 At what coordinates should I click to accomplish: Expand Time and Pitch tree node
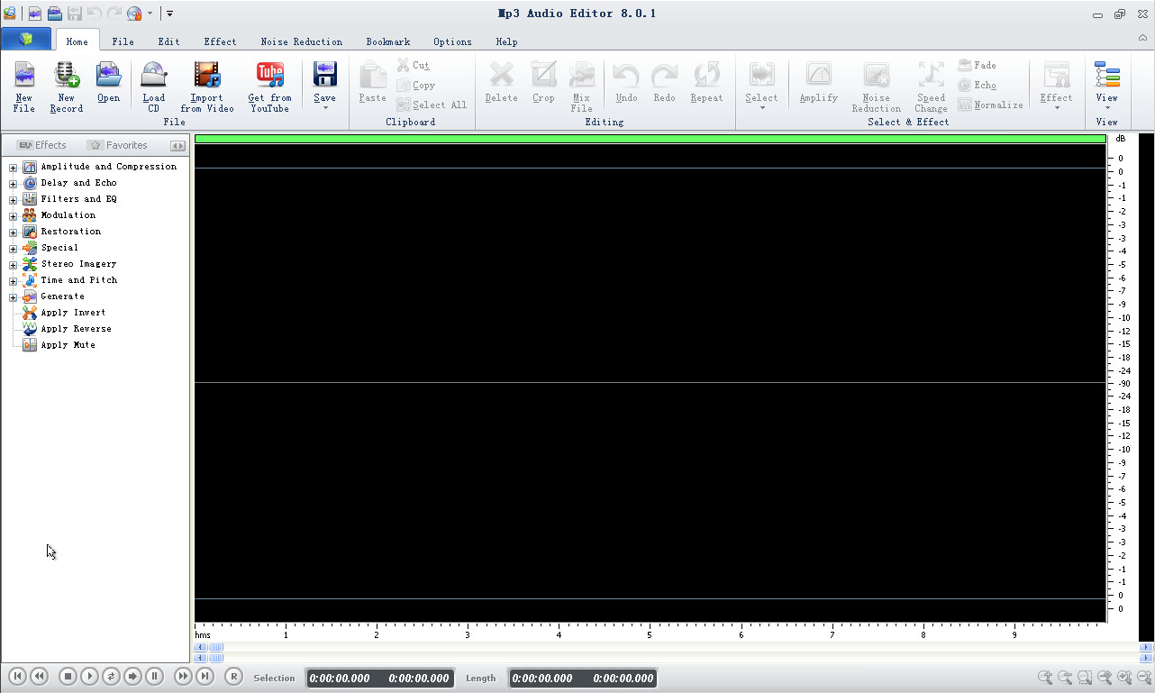[x=14, y=281]
